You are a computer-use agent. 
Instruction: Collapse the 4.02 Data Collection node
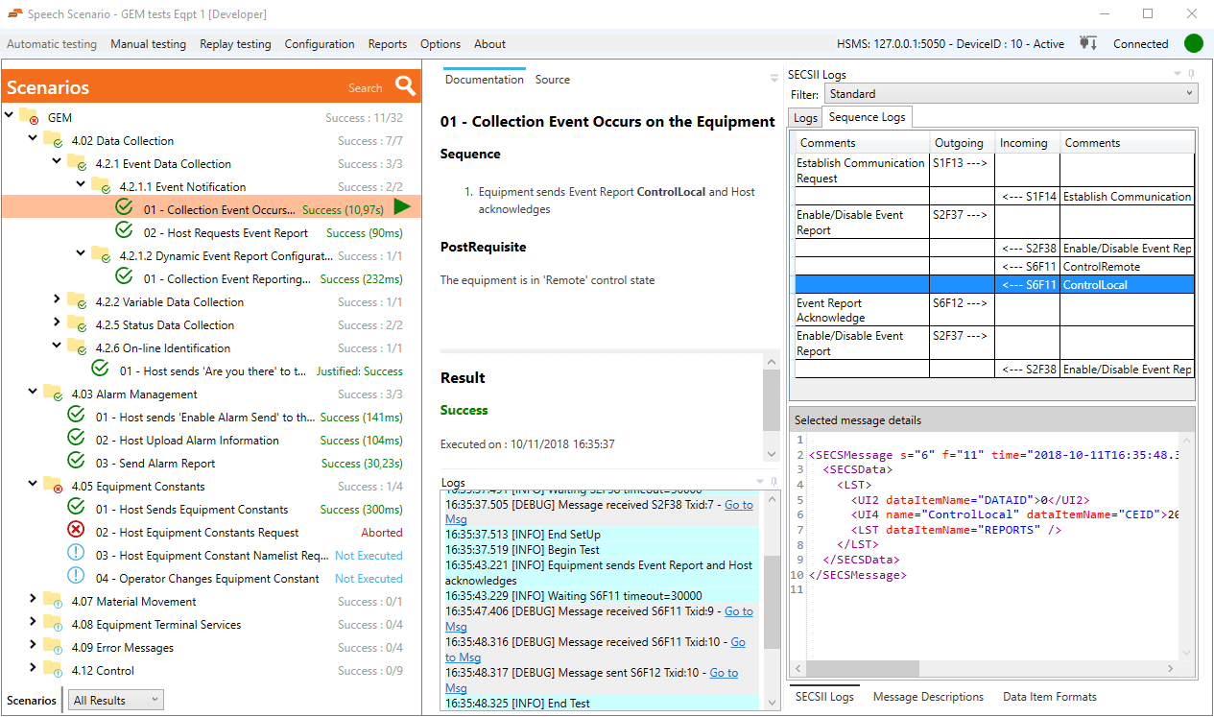(33, 139)
